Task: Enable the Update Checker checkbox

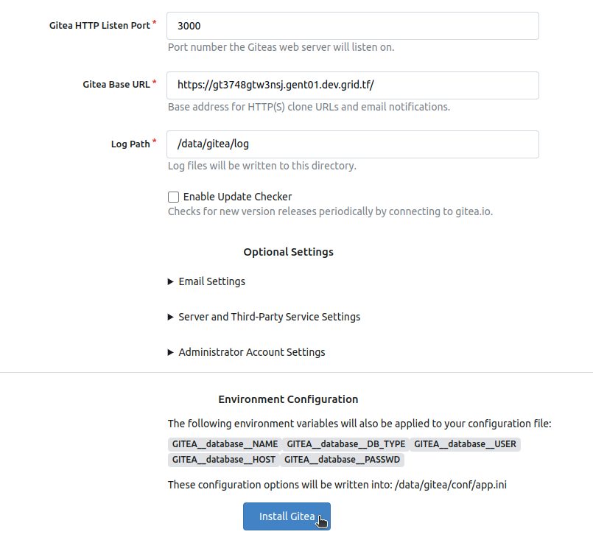Action: (174, 197)
